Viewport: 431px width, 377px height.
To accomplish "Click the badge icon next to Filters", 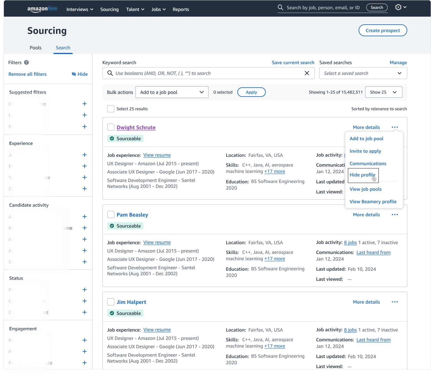I will coord(26,62).
